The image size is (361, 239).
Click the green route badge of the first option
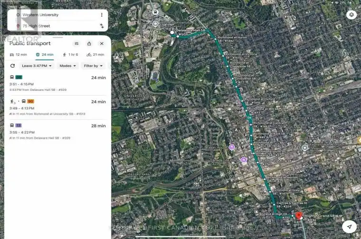coord(19,77)
